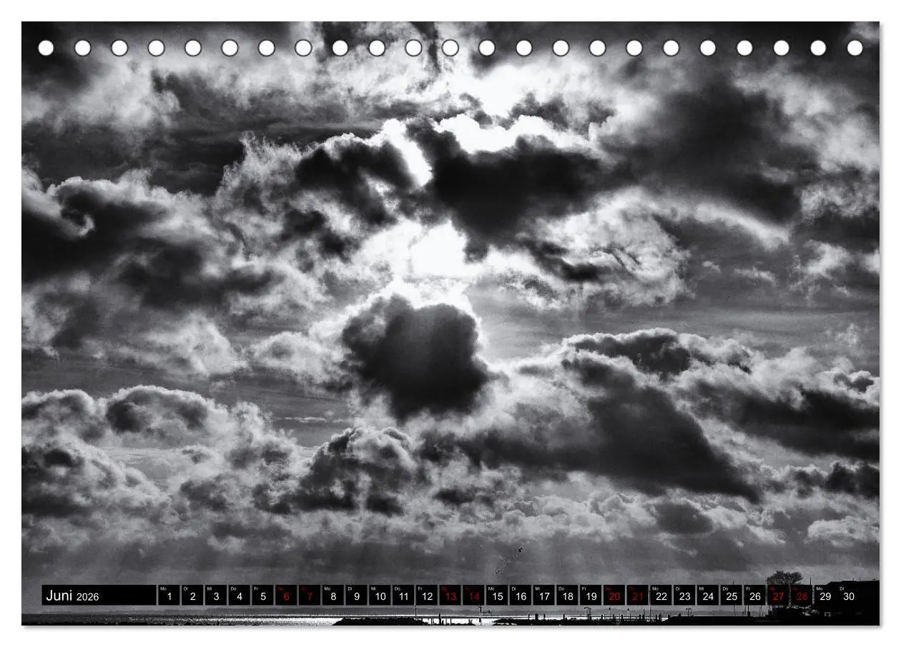Select day 22 in calendar strip
The width and height of the screenshot is (901, 647).
(x=661, y=596)
